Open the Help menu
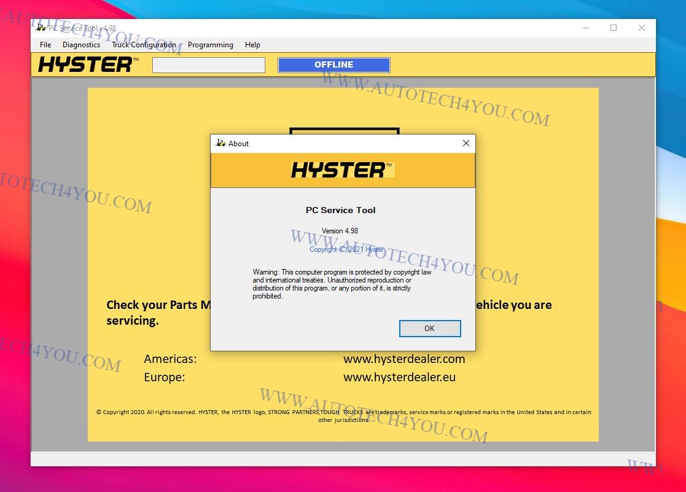Image resolution: width=686 pixels, height=492 pixels. point(252,45)
